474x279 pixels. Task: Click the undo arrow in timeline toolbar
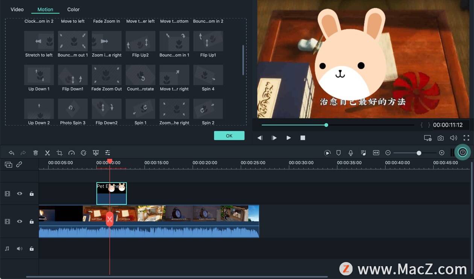[x=11, y=152]
